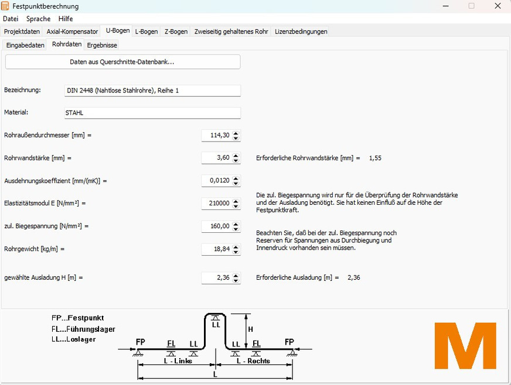511x385 pixels.
Task: Decrease Elastizitätsmodul with down arrow
Action: coord(236,206)
